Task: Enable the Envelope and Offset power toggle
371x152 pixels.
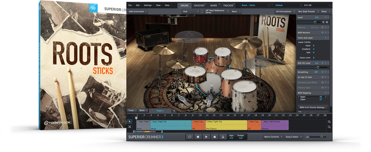Action: (x=322, y=82)
